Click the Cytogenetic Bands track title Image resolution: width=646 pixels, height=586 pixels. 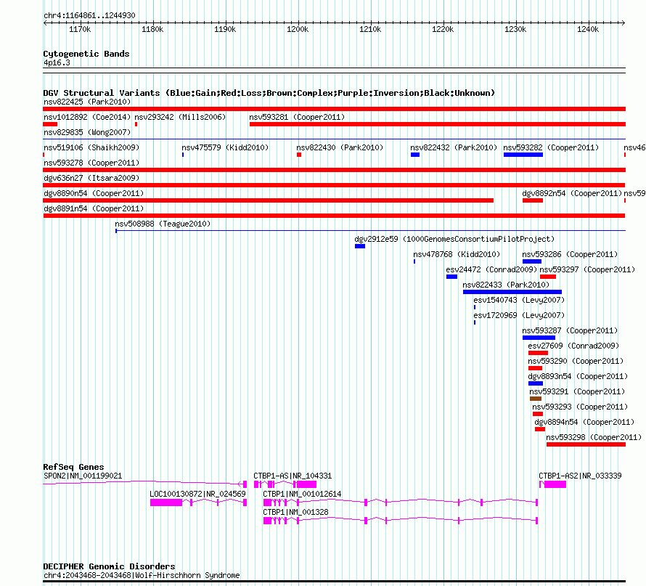click(86, 54)
